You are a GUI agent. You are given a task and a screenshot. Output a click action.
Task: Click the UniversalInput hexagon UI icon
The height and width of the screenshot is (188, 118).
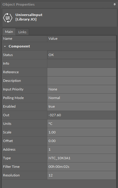click(8, 18)
